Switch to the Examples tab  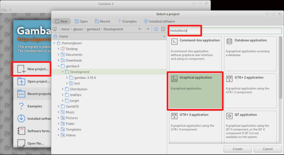(127, 21)
